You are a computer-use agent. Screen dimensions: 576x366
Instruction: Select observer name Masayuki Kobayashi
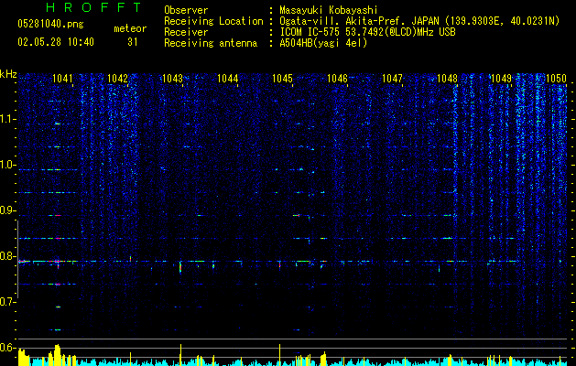pos(328,10)
